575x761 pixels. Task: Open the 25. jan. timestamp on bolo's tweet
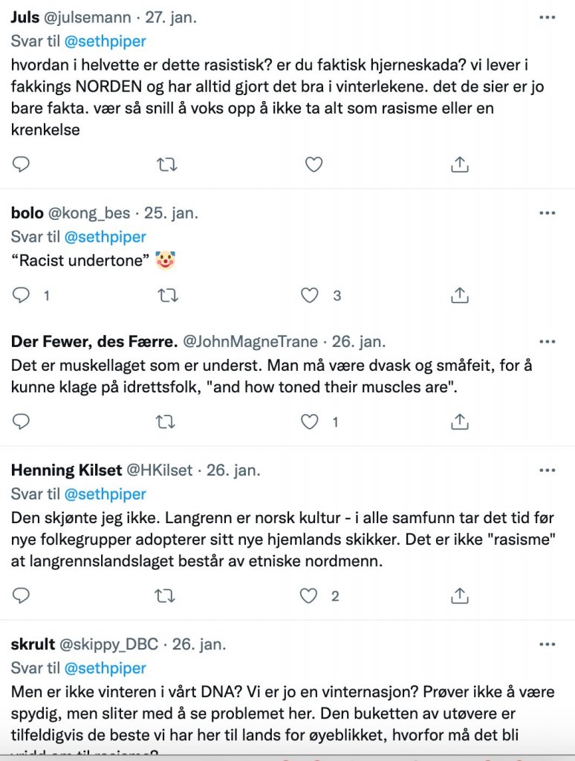point(171,214)
